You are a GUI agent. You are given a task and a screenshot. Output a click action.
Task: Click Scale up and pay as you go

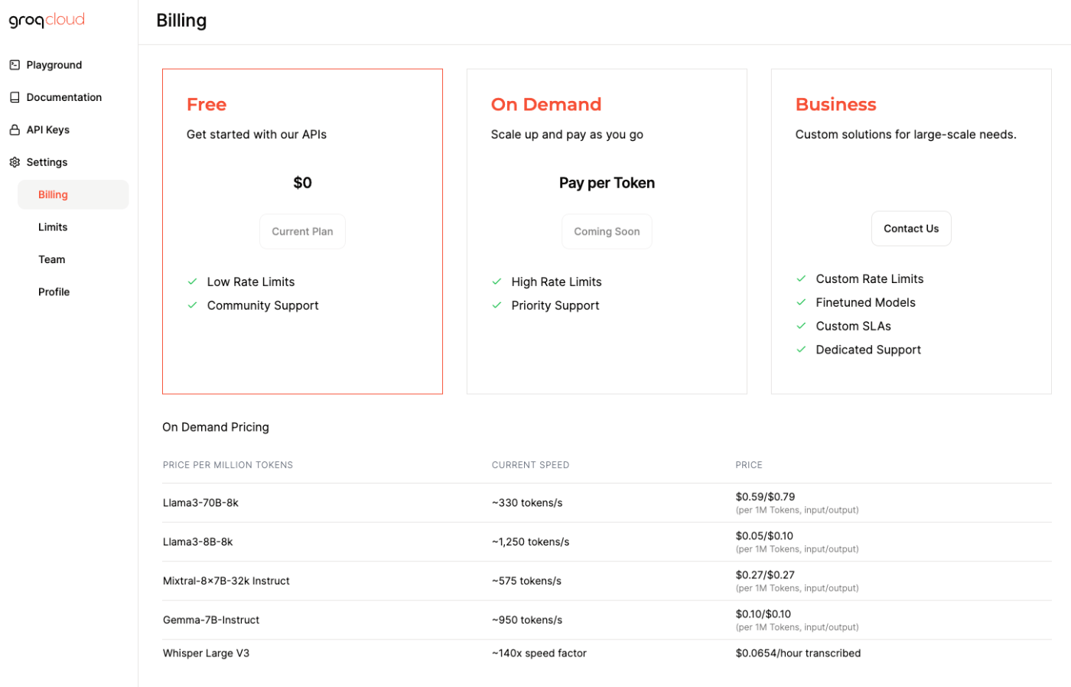567,135
